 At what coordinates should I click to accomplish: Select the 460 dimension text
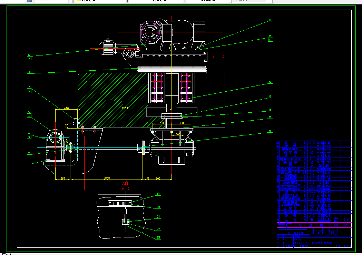(66, 108)
